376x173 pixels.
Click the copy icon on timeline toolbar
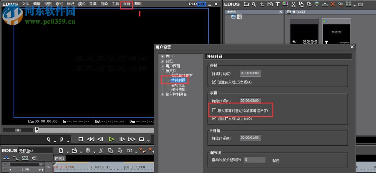click(110, 151)
